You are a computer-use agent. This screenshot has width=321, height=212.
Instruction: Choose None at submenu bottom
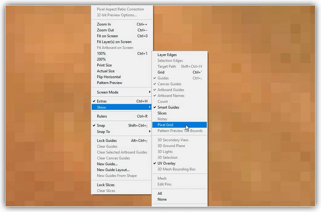point(162,199)
